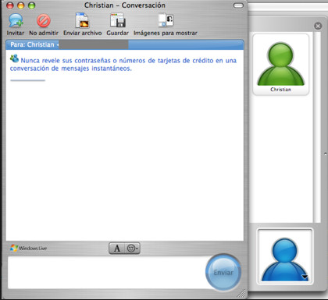Image resolution: width=328 pixels, height=300 pixels.
Task: Open Enviar archivo to send file
Action: pyautogui.click(x=82, y=20)
